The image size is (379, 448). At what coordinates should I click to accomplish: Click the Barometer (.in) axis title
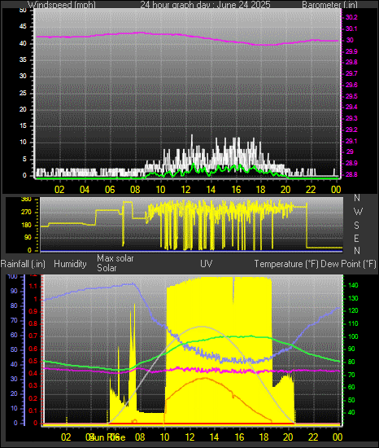[x=329, y=5]
